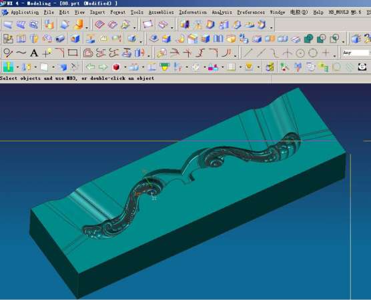Click the pink and cyan bottles icon
The height and width of the screenshot is (300, 371).
coord(213,67)
